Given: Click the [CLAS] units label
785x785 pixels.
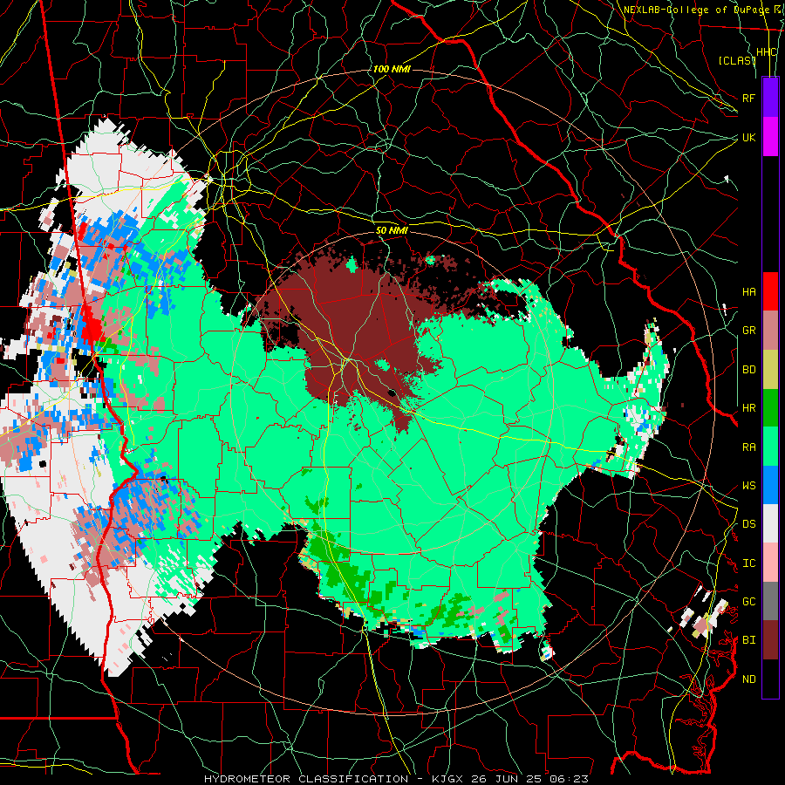Looking at the screenshot, I should pos(736,60).
